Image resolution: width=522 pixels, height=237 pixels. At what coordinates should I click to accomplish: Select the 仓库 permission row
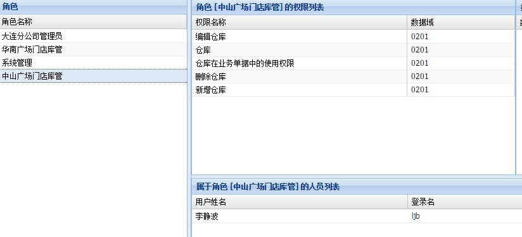pos(353,50)
